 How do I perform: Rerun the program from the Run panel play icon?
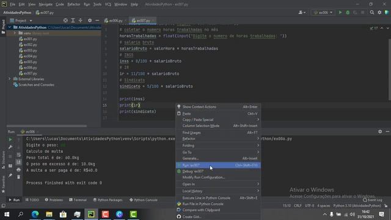[x=10, y=140]
